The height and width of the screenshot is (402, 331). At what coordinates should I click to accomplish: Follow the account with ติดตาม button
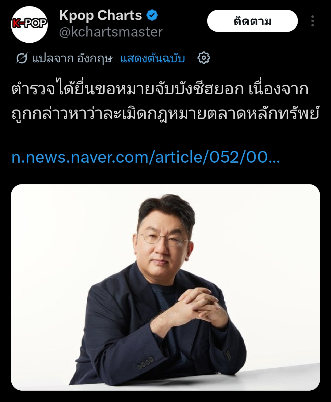[x=253, y=21]
